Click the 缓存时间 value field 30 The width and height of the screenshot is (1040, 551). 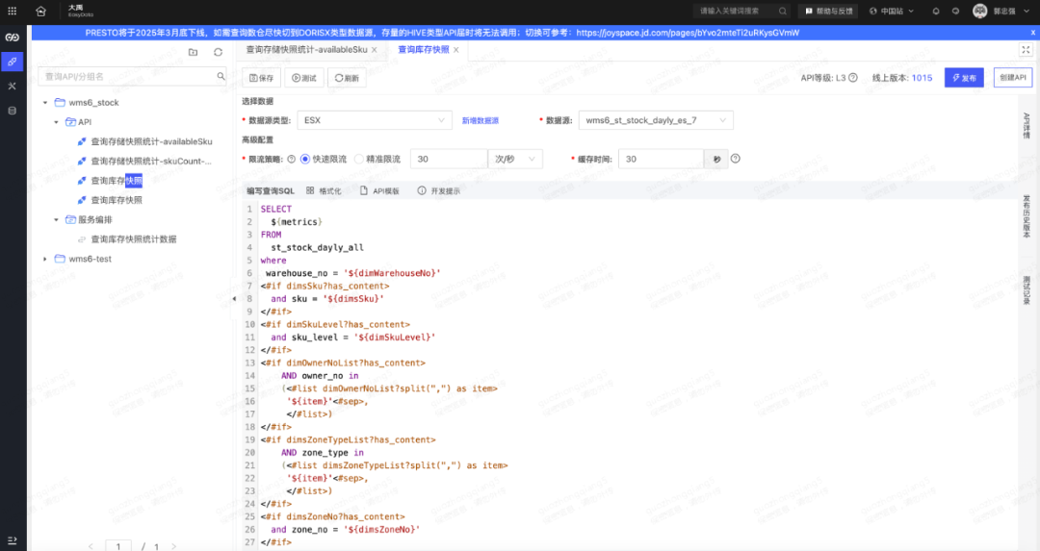click(x=661, y=159)
